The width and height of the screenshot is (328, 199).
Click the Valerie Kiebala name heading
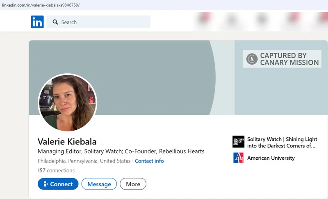click(67, 142)
